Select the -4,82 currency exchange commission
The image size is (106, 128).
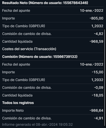99,34
